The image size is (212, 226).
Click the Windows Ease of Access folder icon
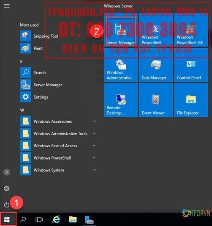(26, 146)
